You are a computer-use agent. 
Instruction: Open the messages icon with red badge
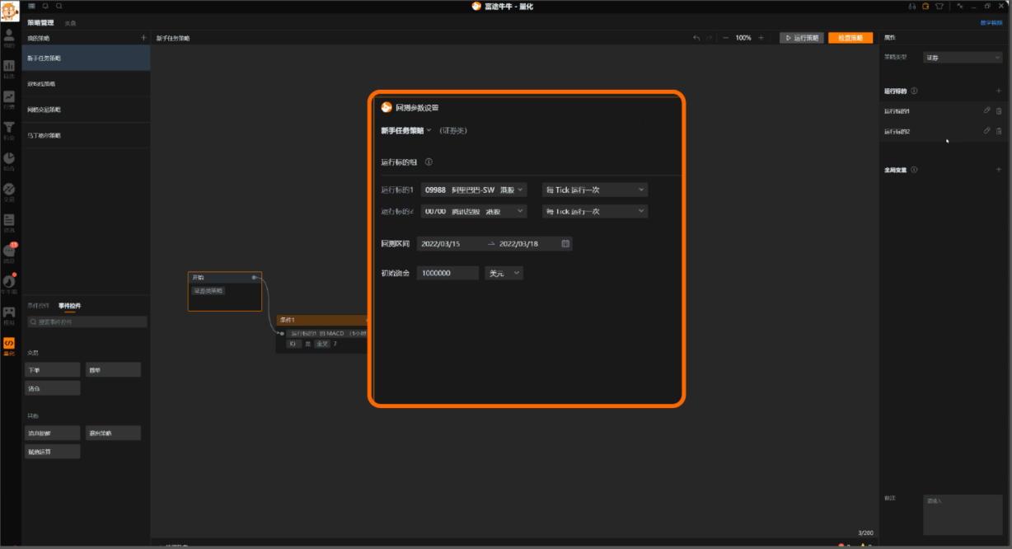9,253
